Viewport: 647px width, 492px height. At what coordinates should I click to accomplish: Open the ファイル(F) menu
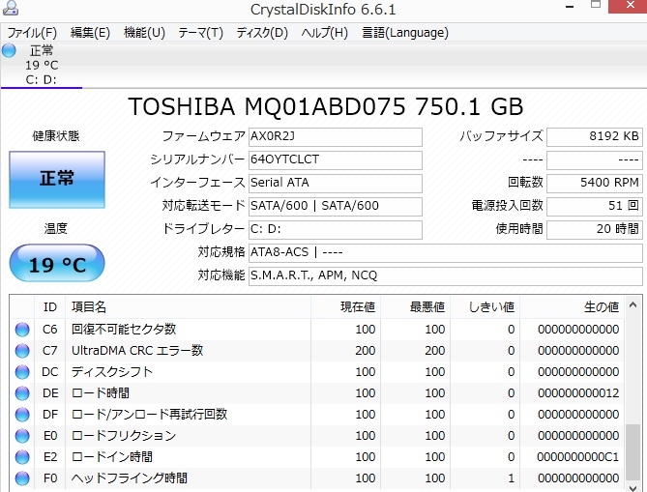32,32
